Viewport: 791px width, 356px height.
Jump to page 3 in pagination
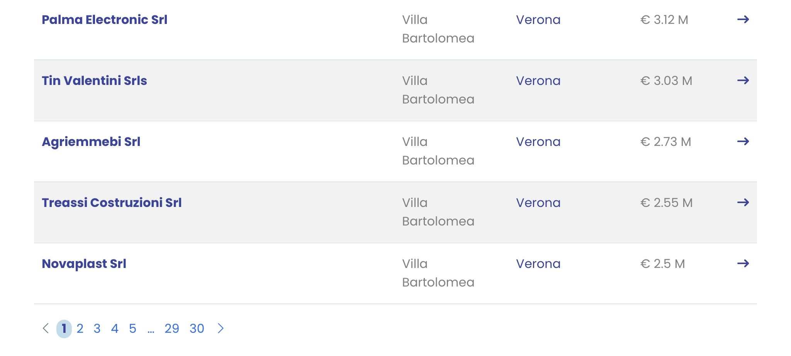(97, 329)
